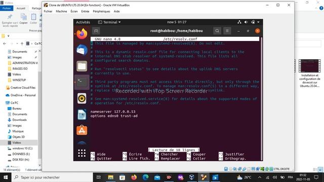
Task: Open the Machine menu in VirtualBox
Action: tap(61, 11)
